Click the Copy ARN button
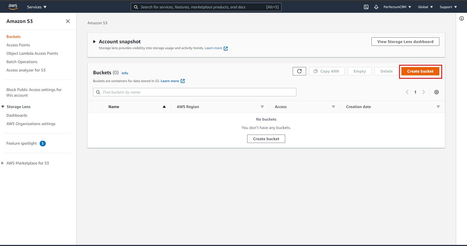Screen dimensions: 467x246 [x=327, y=71]
